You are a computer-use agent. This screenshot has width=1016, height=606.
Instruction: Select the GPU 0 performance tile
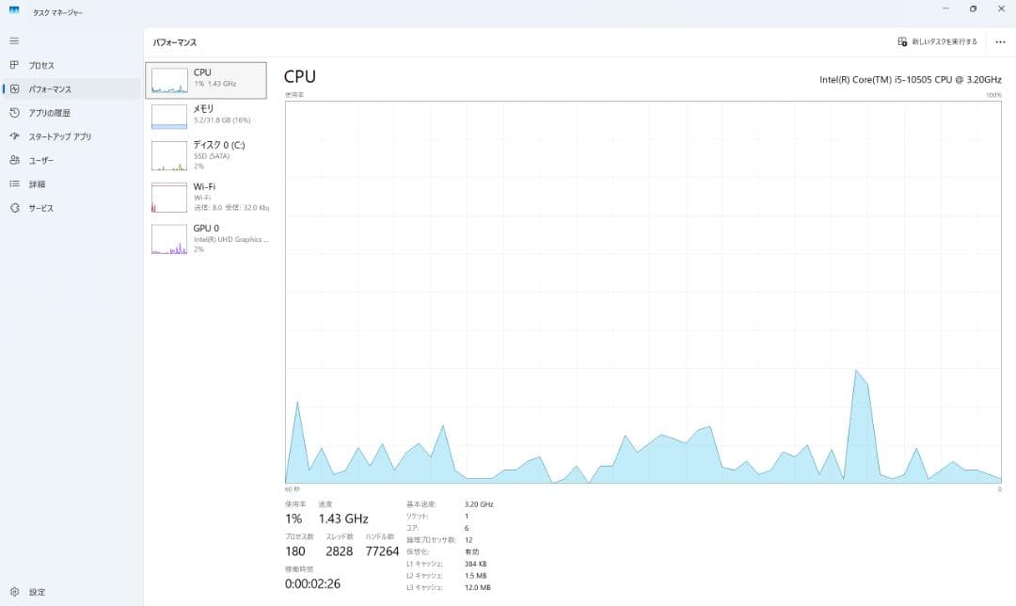click(207, 239)
